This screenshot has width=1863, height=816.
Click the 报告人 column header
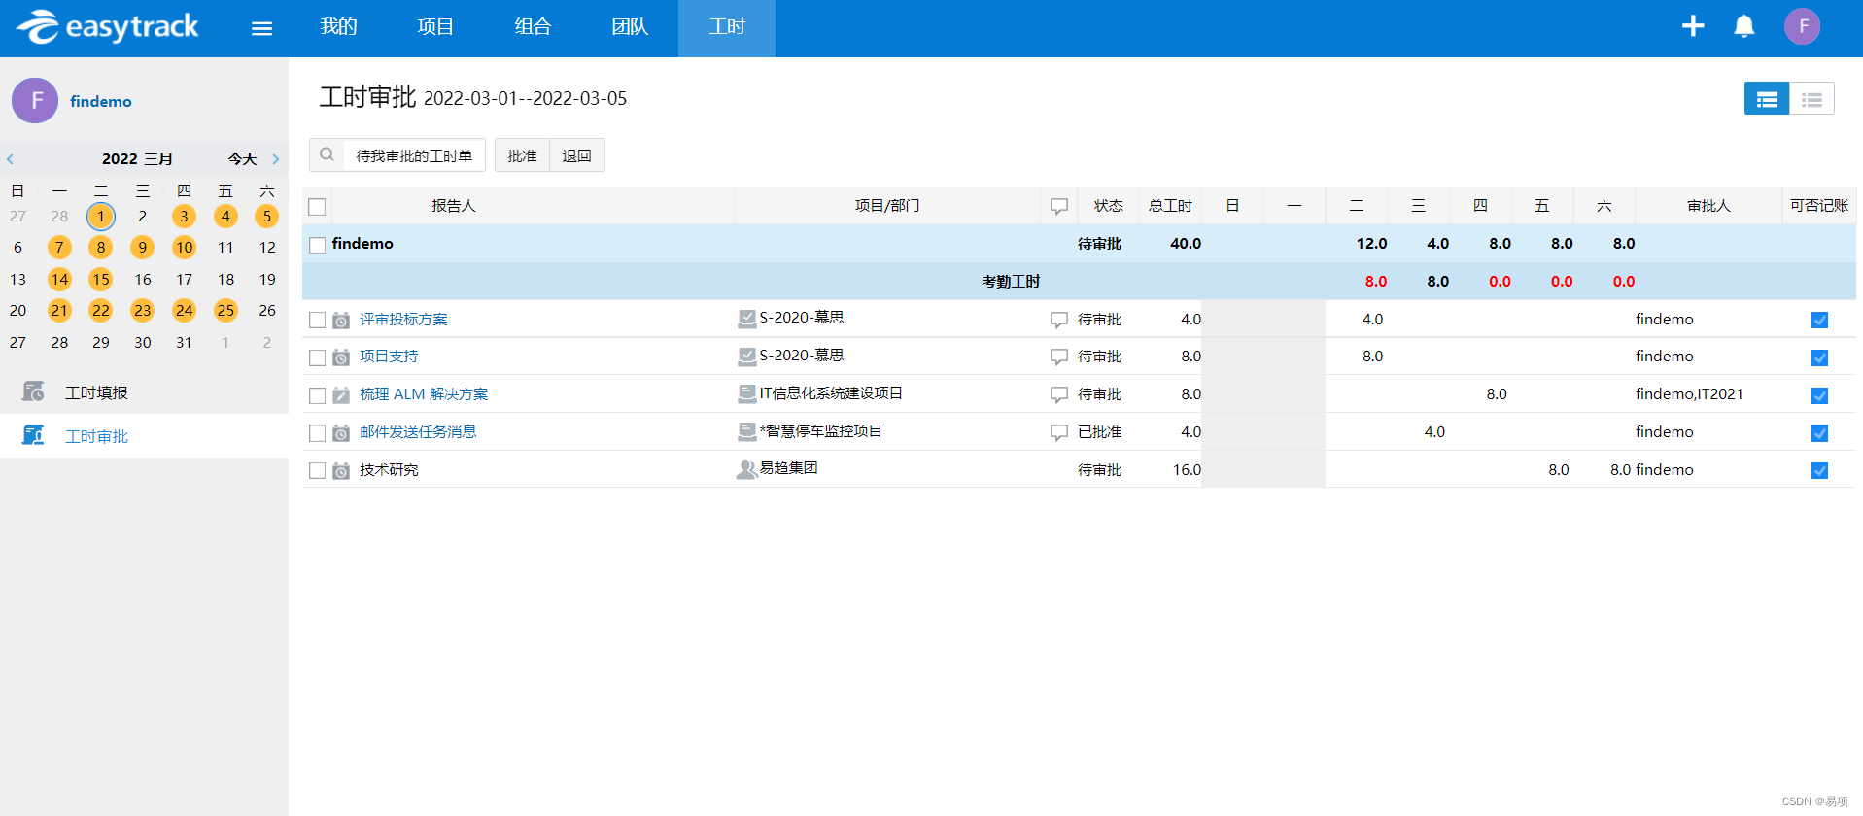[x=454, y=206]
